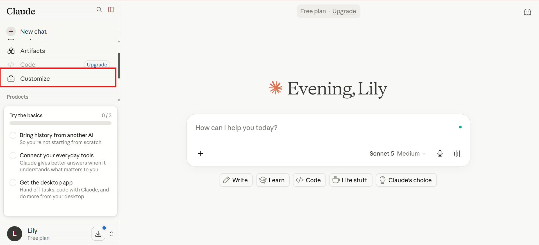This screenshot has width=539, height=245.
Task: Collapse sidebar with the panel icon
Action: 111,10
